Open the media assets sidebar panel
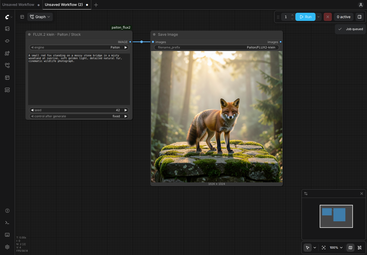 pos(7,29)
